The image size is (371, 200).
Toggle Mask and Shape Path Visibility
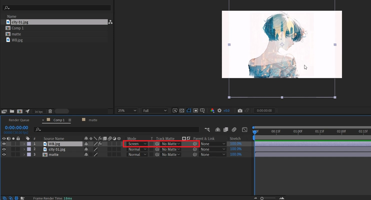(189, 110)
